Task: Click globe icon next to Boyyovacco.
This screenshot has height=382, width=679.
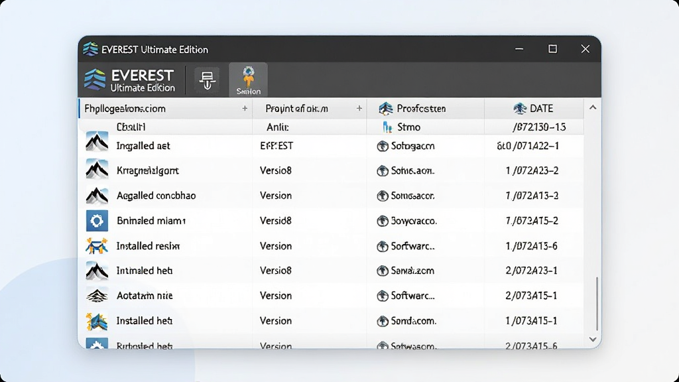Action: 383,221
